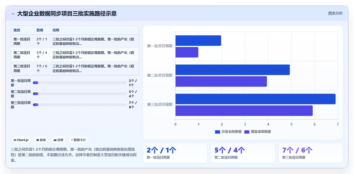Select the 进度 chip

tap(58, 140)
